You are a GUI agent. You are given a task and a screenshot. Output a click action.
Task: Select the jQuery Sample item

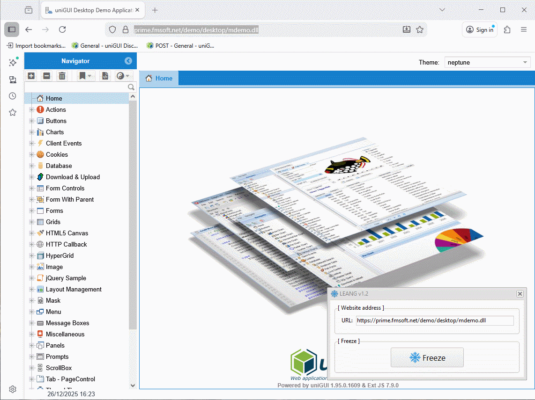76,278
